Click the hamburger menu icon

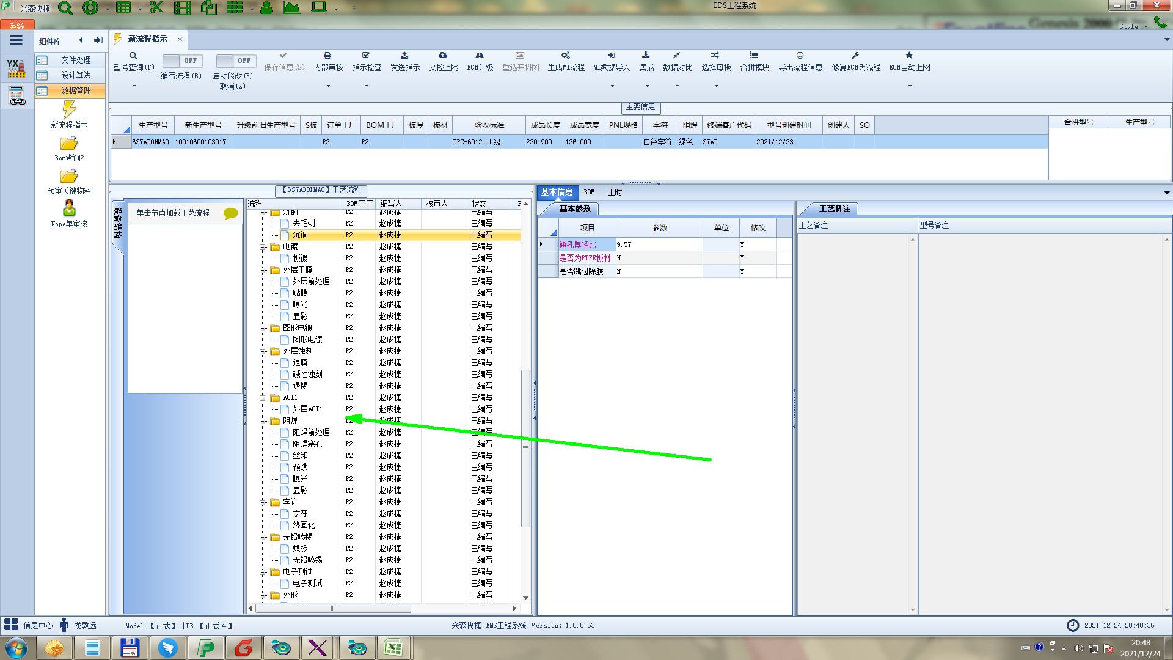(16, 40)
